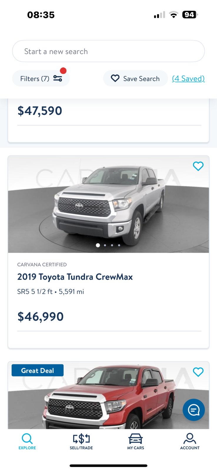Tap the filter sliders icon
The width and height of the screenshot is (217, 471).
[x=58, y=78]
